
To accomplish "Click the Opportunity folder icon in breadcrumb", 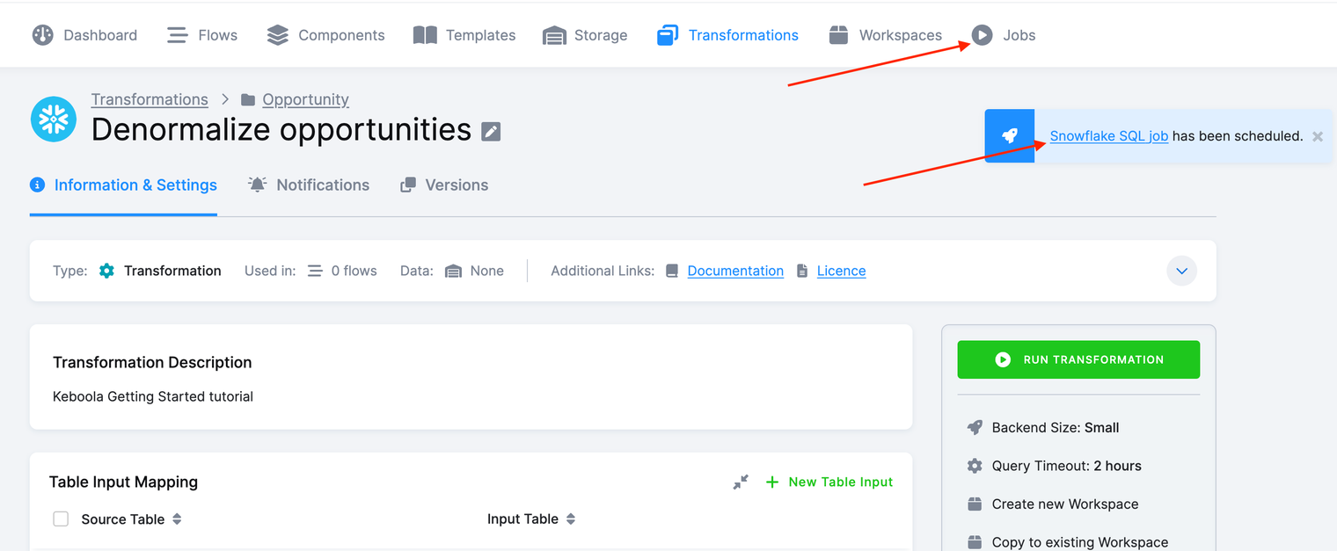I will coord(248,99).
